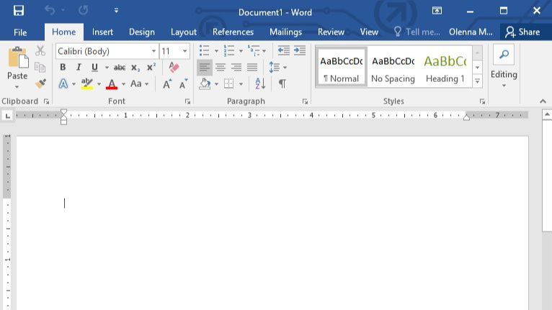
Task: Click the Share button
Action: (522, 32)
